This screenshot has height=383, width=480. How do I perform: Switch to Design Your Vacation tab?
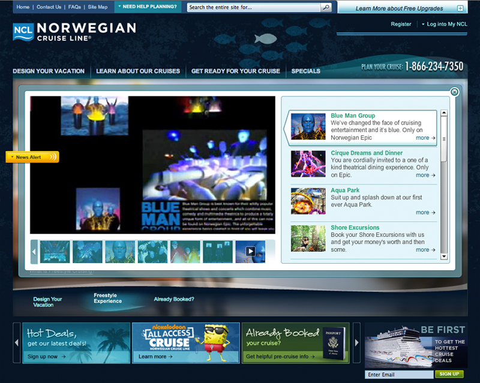[47, 302]
